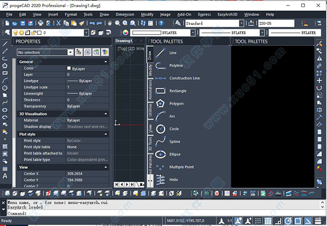Click the 1:1 annotation scale button
Screen dimensions: 327x226
coord(229,221)
